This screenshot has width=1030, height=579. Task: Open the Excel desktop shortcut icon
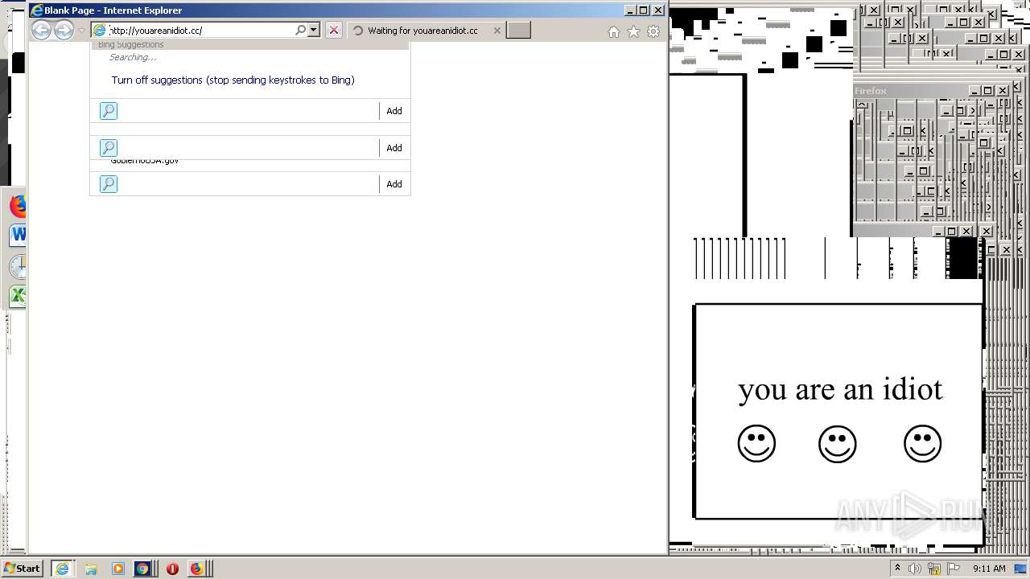(18, 296)
